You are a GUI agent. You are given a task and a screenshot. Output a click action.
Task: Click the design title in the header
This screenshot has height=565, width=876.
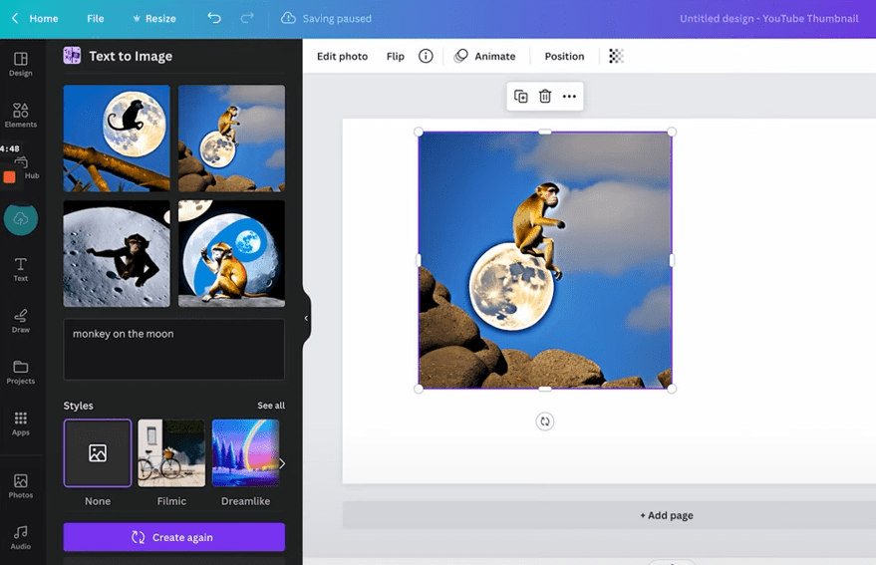click(768, 18)
